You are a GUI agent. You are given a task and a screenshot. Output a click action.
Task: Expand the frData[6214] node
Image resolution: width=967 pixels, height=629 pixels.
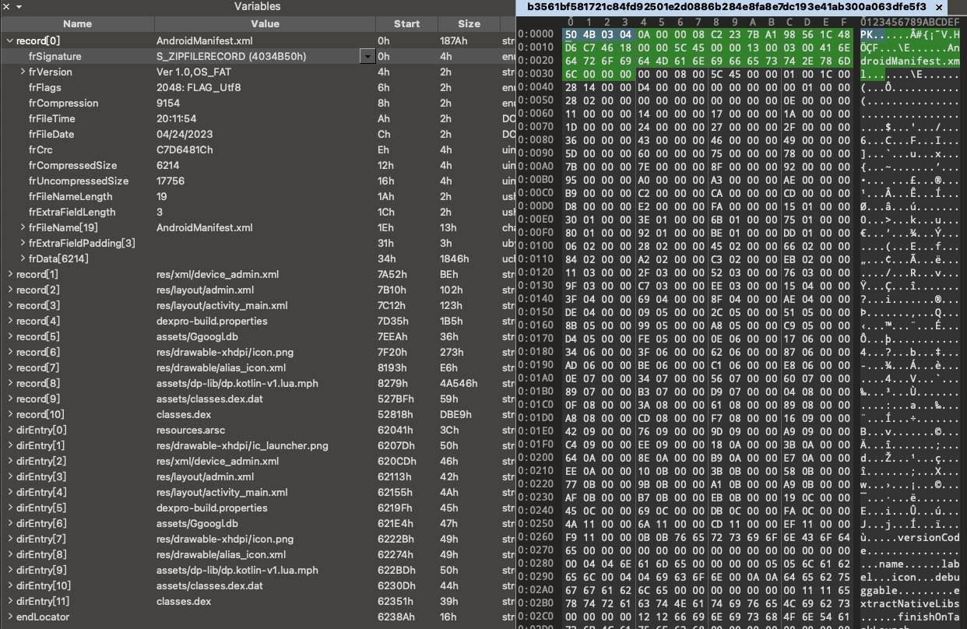23,258
